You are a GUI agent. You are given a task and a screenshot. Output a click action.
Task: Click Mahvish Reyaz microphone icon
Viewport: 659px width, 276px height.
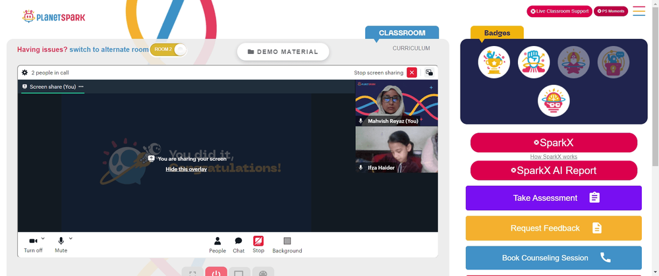[x=360, y=121]
